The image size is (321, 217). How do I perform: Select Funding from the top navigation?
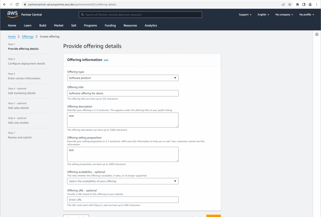tap(110, 25)
